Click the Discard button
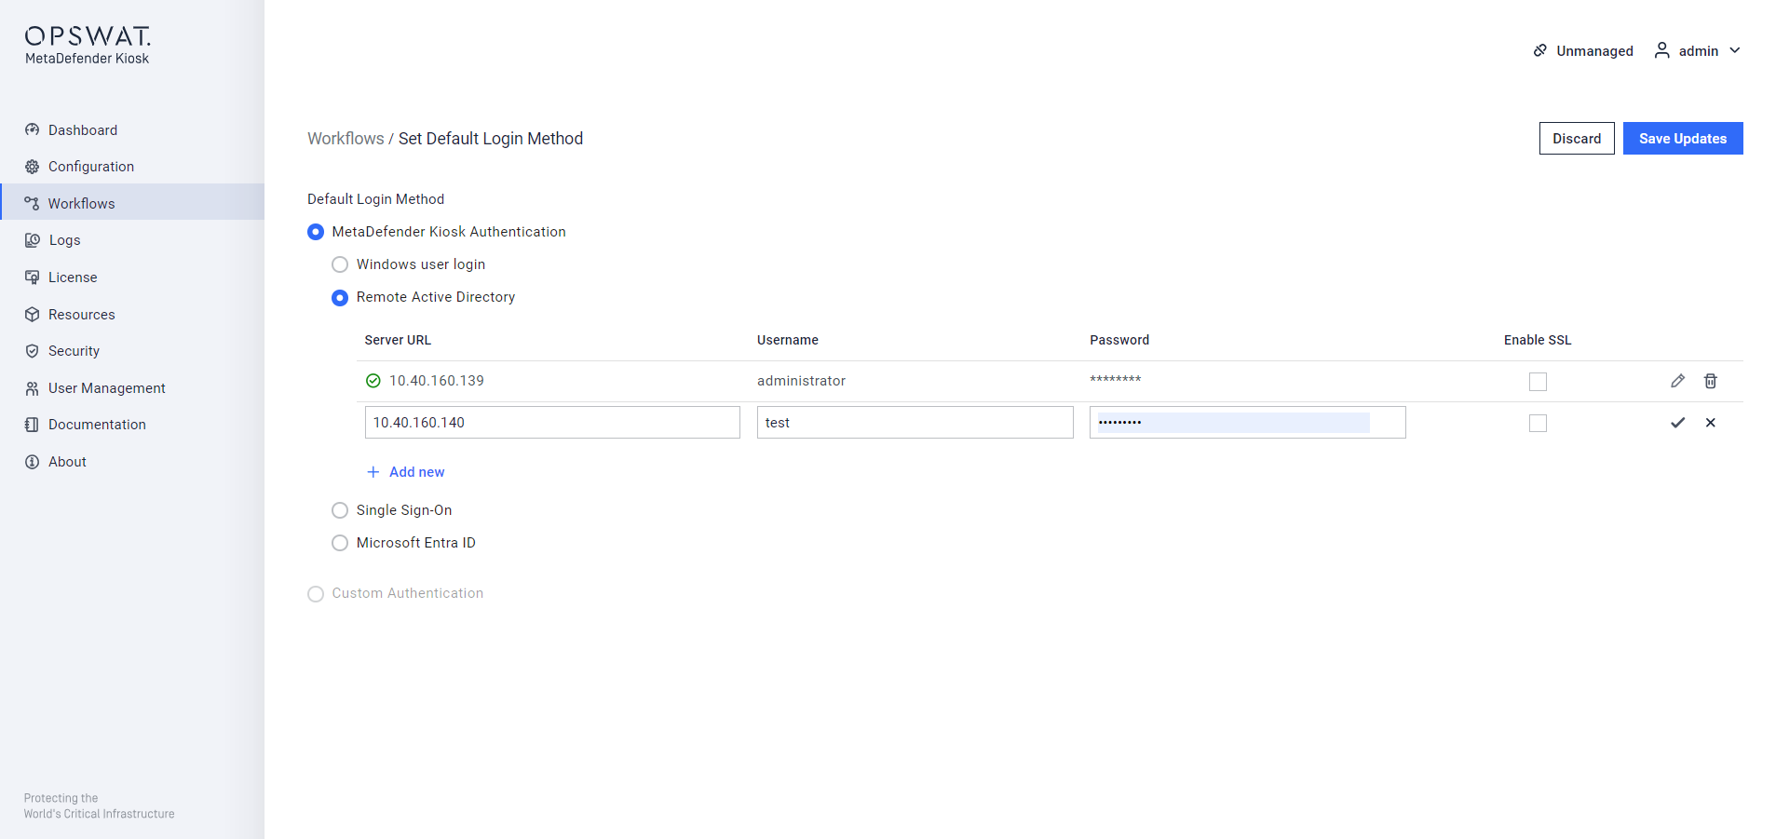1776x839 pixels. point(1577,139)
